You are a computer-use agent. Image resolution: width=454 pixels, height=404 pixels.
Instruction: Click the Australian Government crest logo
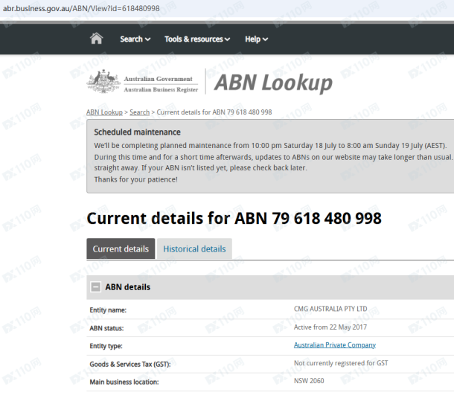(103, 81)
